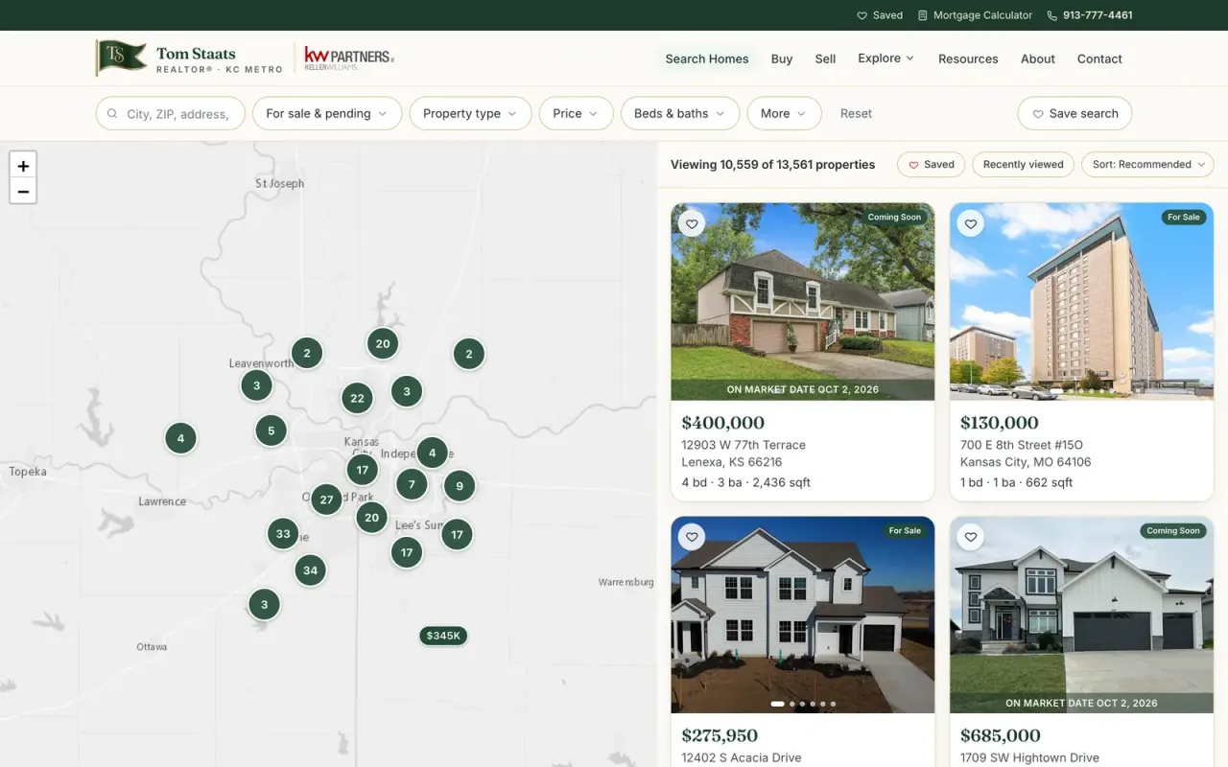Screen dimensions: 1228x767
Task: Reset the search filters
Action: coord(856,113)
